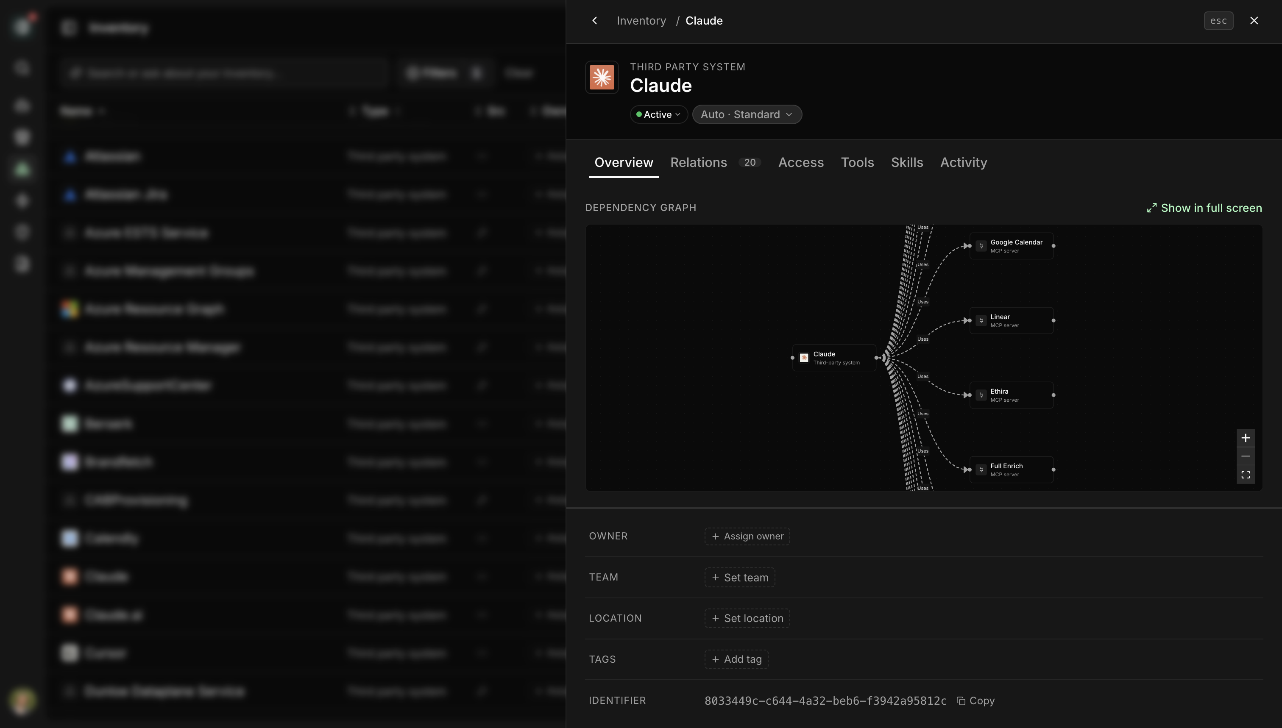Viewport: 1282px width, 728px height.
Task: Go back using the left chevron arrow
Action: click(595, 20)
